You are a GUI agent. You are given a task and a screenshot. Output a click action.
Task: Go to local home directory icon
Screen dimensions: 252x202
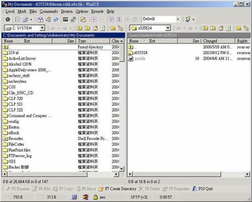click(x=95, y=28)
